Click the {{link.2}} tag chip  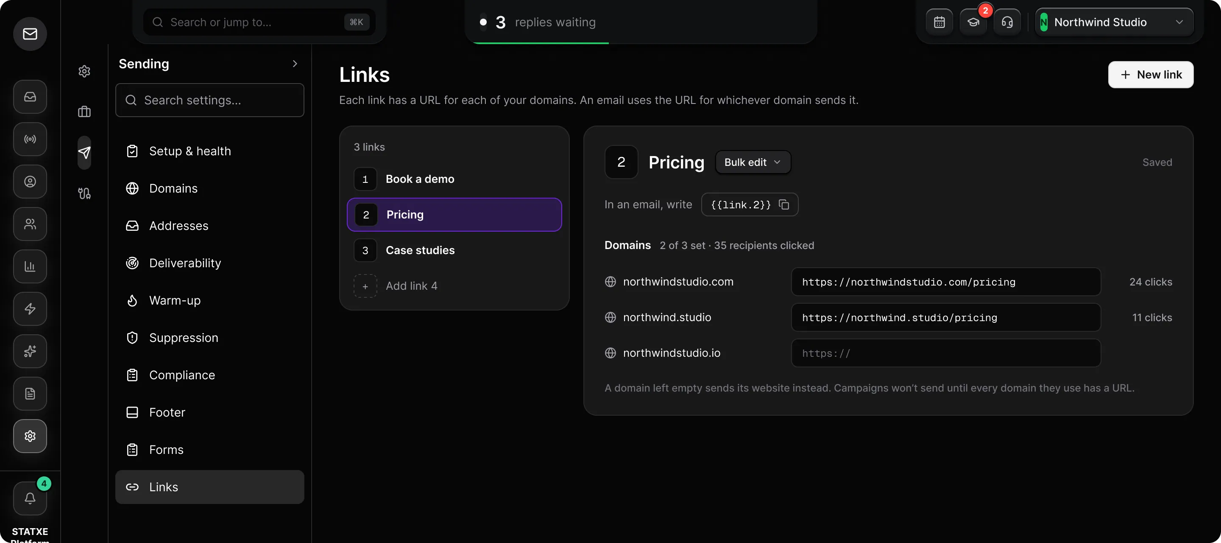[750, 204]
